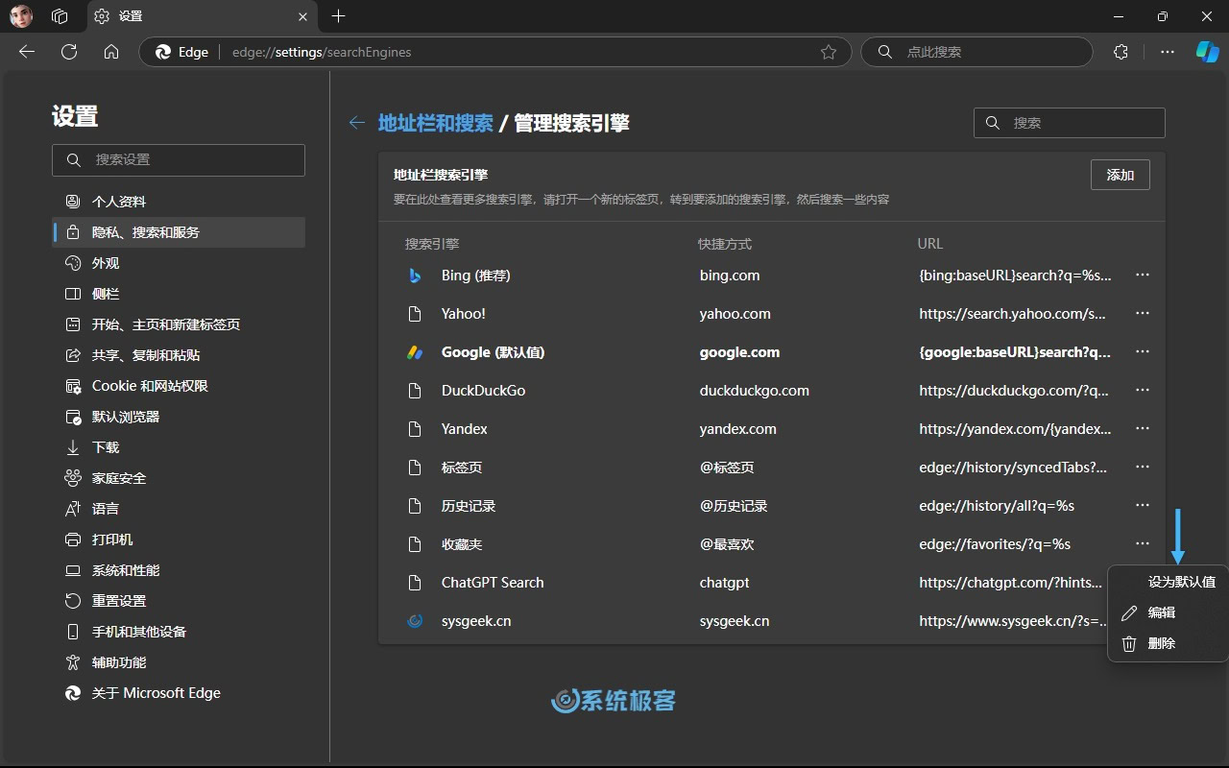Click the @历史记录 shortcut text

point(734,506)
